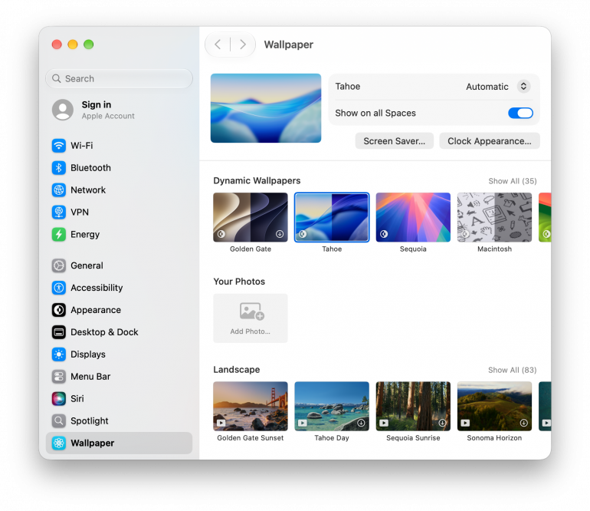Click the forward arrow in toolbar
The width and height of the screenshot is (590, 511).
(243, 45)
